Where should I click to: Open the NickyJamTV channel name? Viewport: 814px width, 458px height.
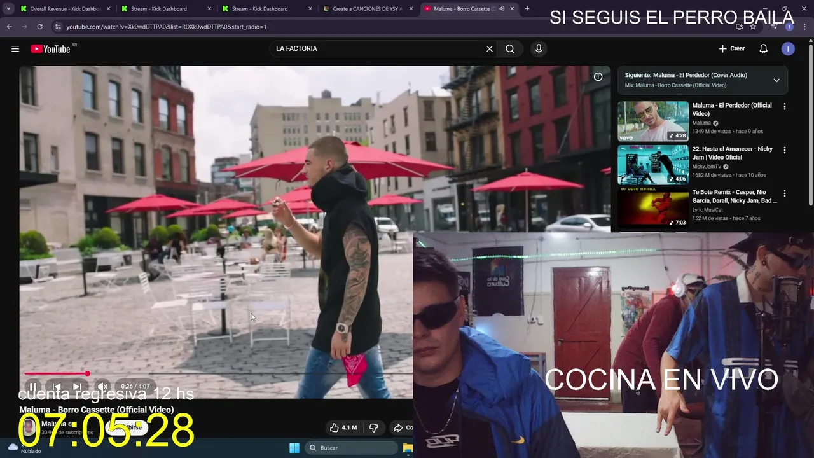(707, 167)
